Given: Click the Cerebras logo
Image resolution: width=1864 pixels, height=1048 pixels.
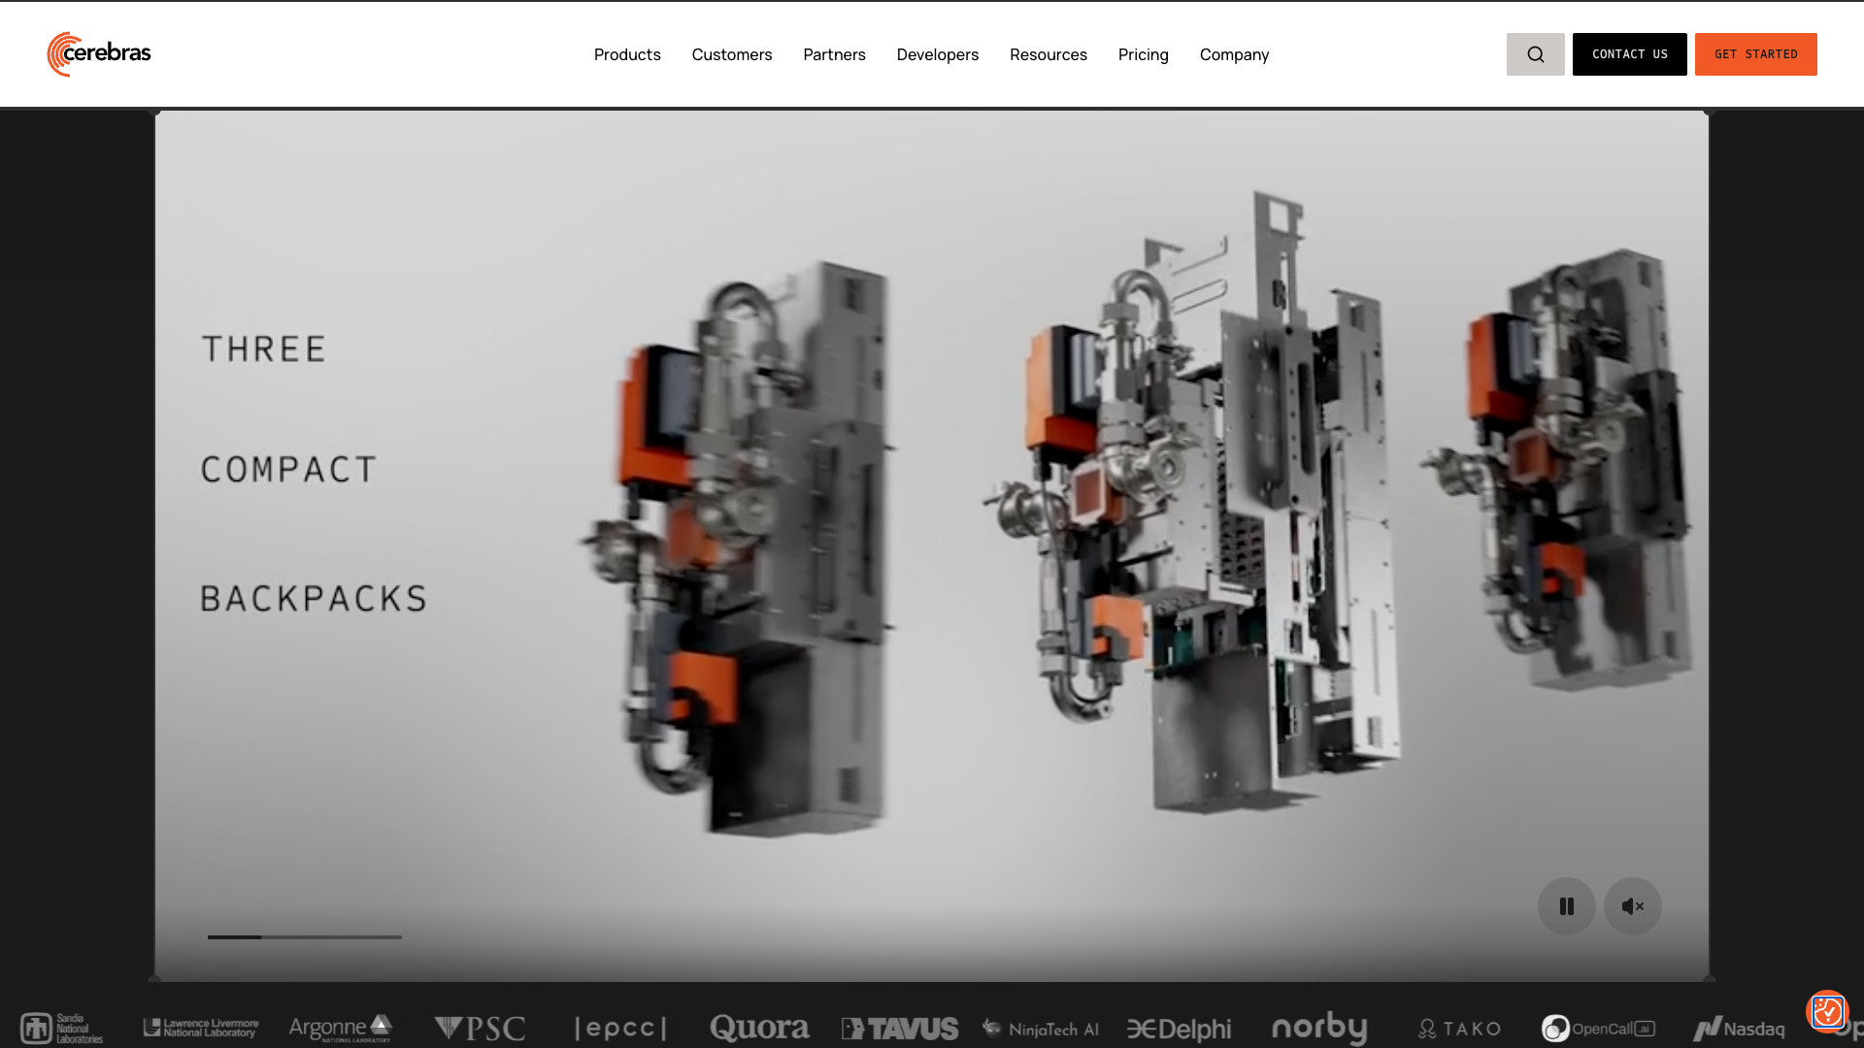Looking at the screenshot, I should coord(99,54).
